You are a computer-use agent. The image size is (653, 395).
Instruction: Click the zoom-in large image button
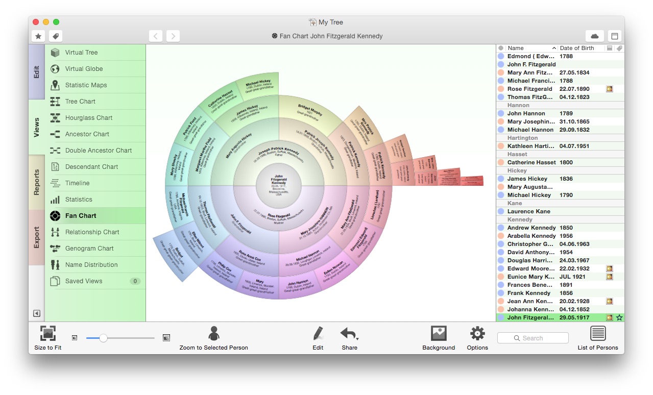pyautogui.click(x=166, y=338)
